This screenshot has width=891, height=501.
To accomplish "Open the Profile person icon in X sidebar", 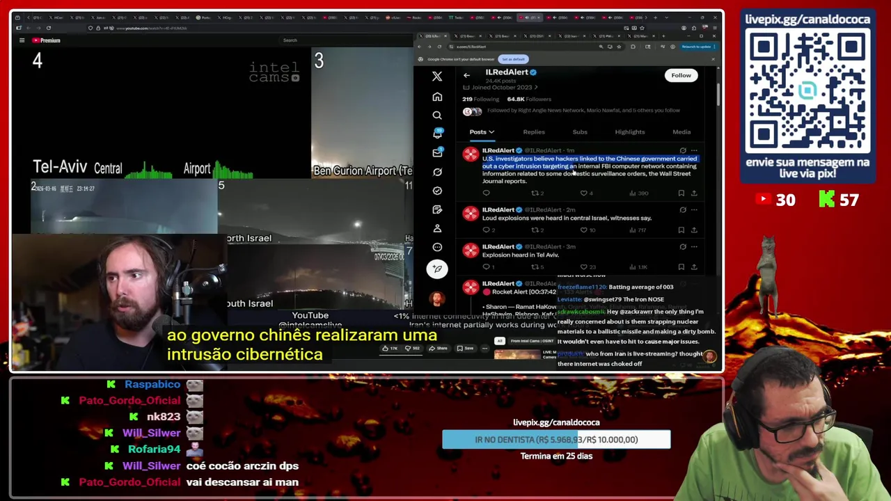I will click(x=437, y=228).
